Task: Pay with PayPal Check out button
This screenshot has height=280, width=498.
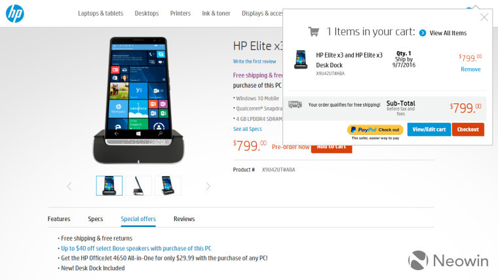Action: (x=375, y=130)
